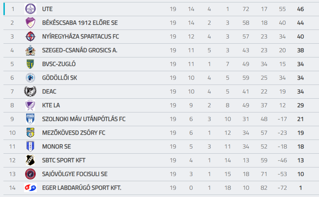Viewport: 319px width, 197px height.
Task: Open the UTE team name link
Action: (x=47, y=9)
